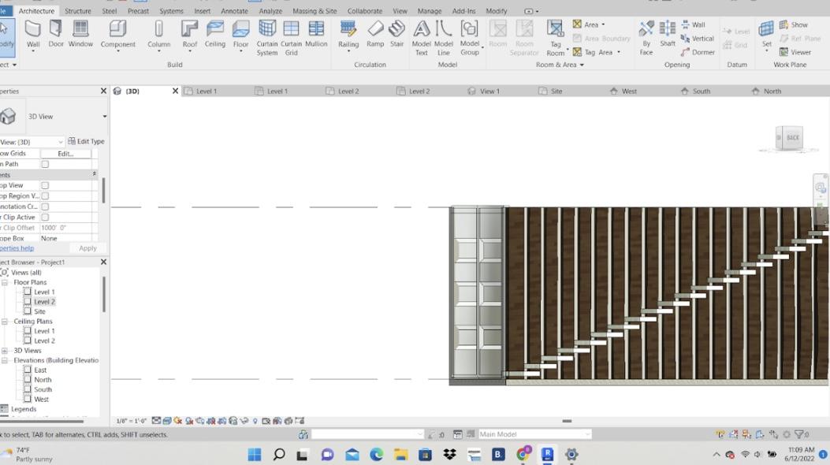
Task: Open the Curtain System tool
Action: 266,38
